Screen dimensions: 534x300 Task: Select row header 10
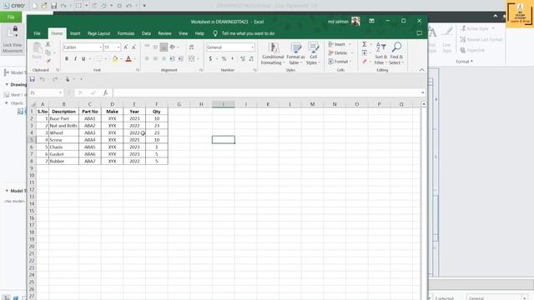(32, 175)
